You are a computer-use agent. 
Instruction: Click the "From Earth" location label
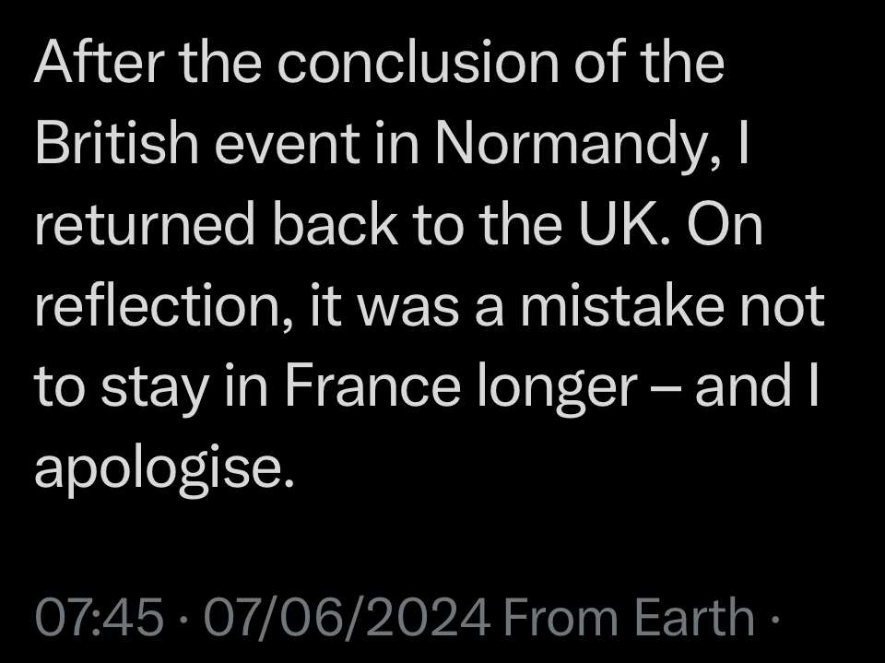(x=631, y=617)
